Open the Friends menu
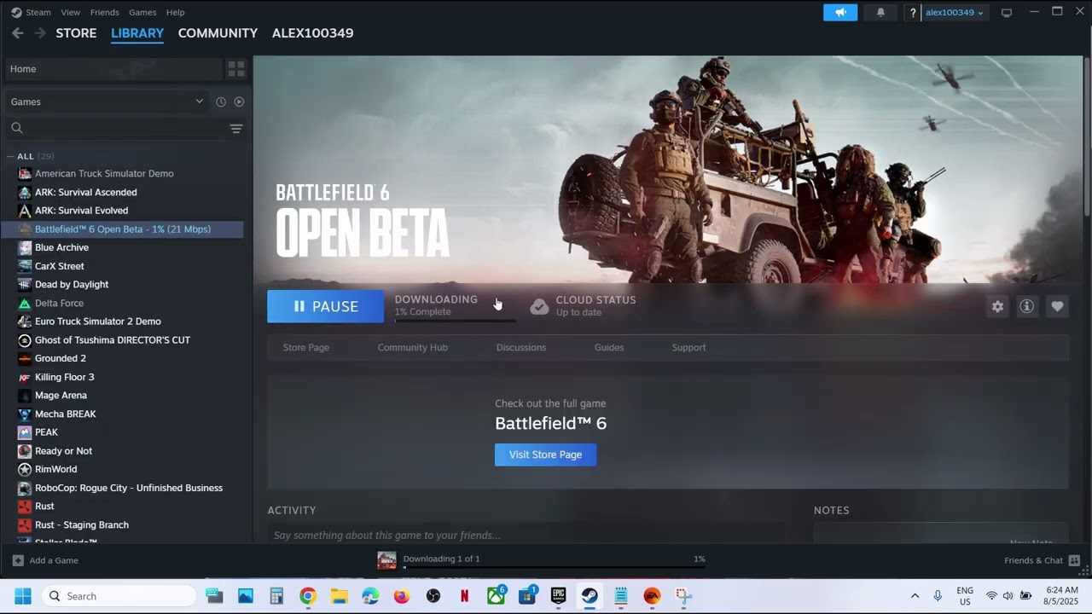This screenshot has width=1092, height=614. (105, 12)
